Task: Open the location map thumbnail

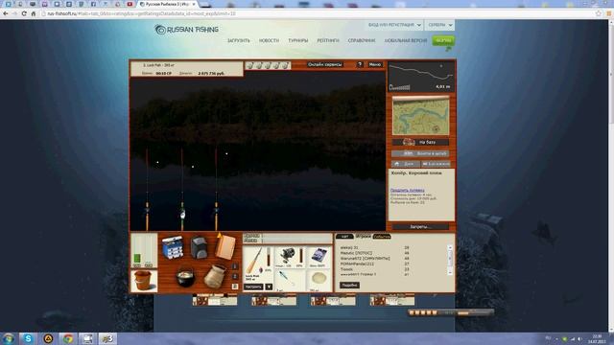Action: (421, 116)
